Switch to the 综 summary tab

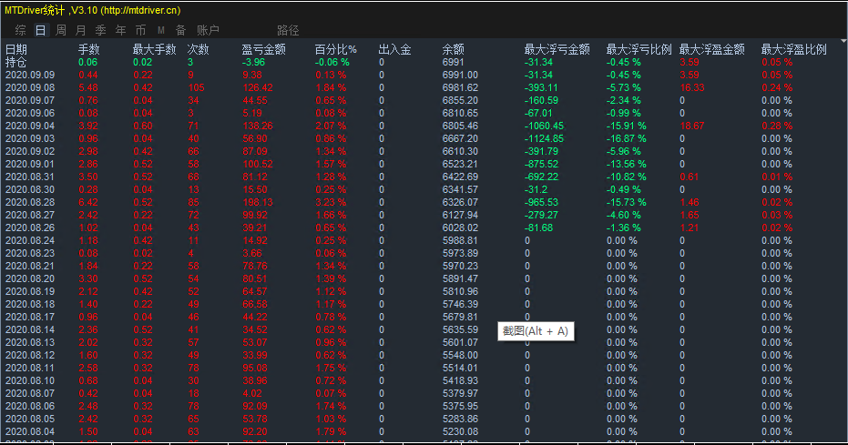click(20, 30)
